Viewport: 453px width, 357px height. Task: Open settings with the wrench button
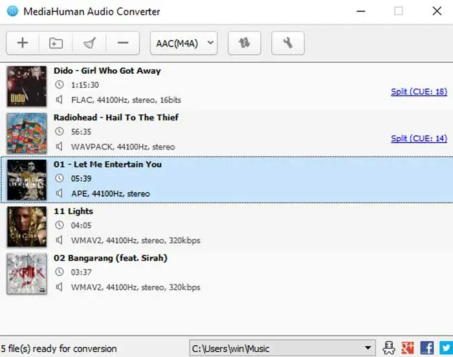point(288,43)
